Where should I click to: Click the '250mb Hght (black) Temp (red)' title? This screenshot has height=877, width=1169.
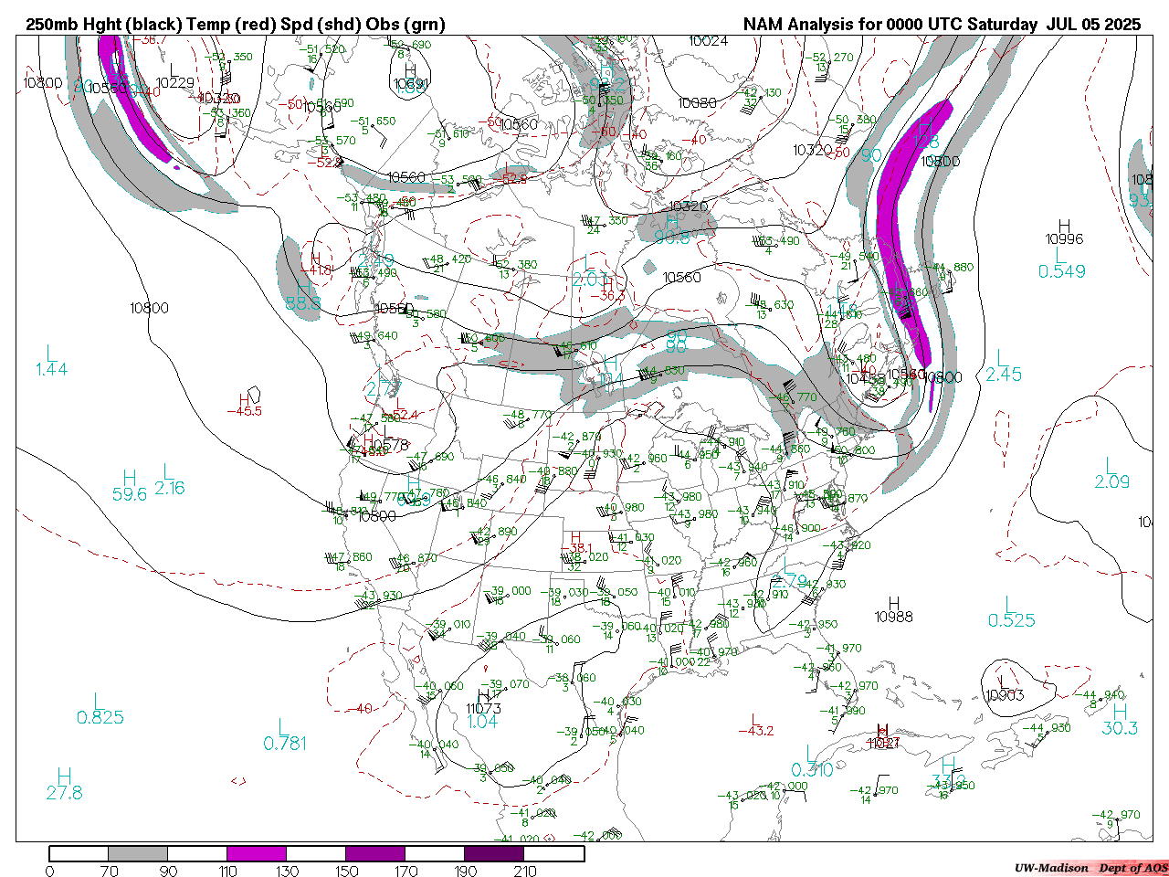pyautogui.click(x=151, y=25)
